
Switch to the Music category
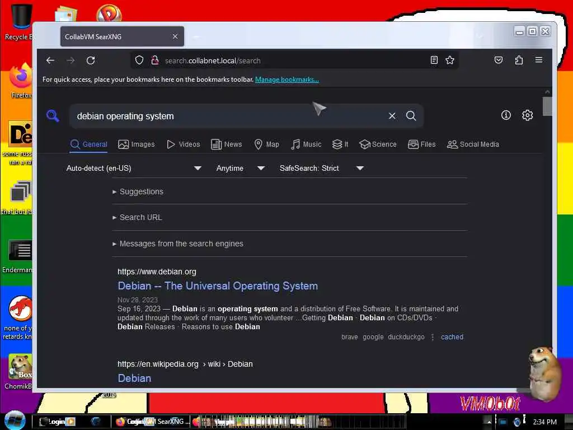click(306, 144)
